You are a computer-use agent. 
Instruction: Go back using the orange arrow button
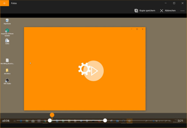pyautogui.click(x=5, y=3)
